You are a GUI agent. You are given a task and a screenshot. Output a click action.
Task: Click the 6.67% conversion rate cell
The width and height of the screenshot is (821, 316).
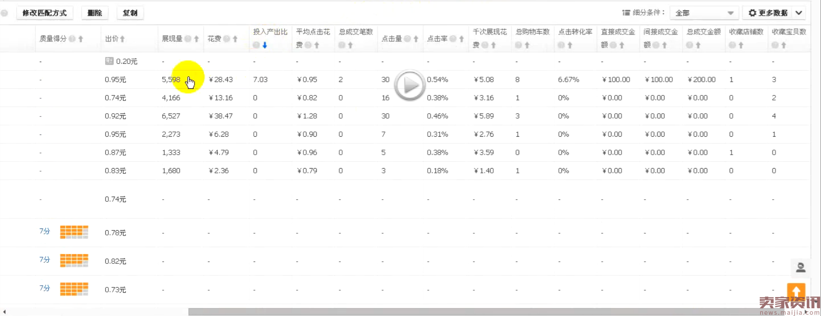(568, 80)
